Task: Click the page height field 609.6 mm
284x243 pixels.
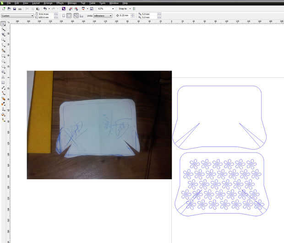Action: pos(46,17)
